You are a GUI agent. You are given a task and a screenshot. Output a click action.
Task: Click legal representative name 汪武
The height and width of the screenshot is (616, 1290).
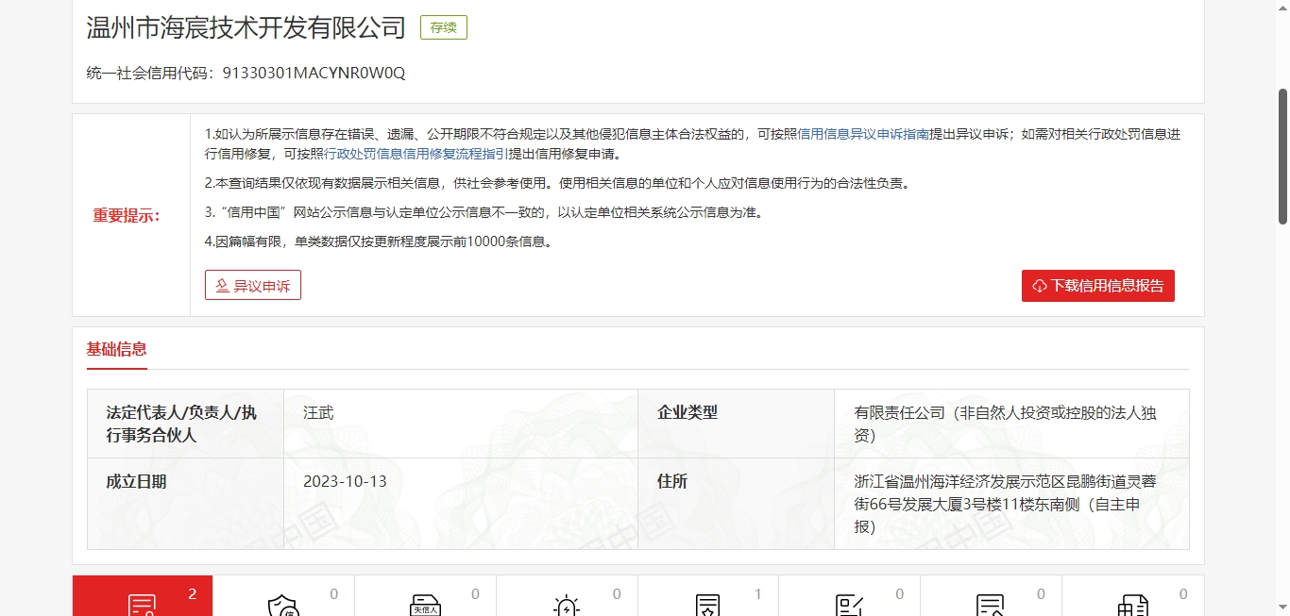point(318,412)
